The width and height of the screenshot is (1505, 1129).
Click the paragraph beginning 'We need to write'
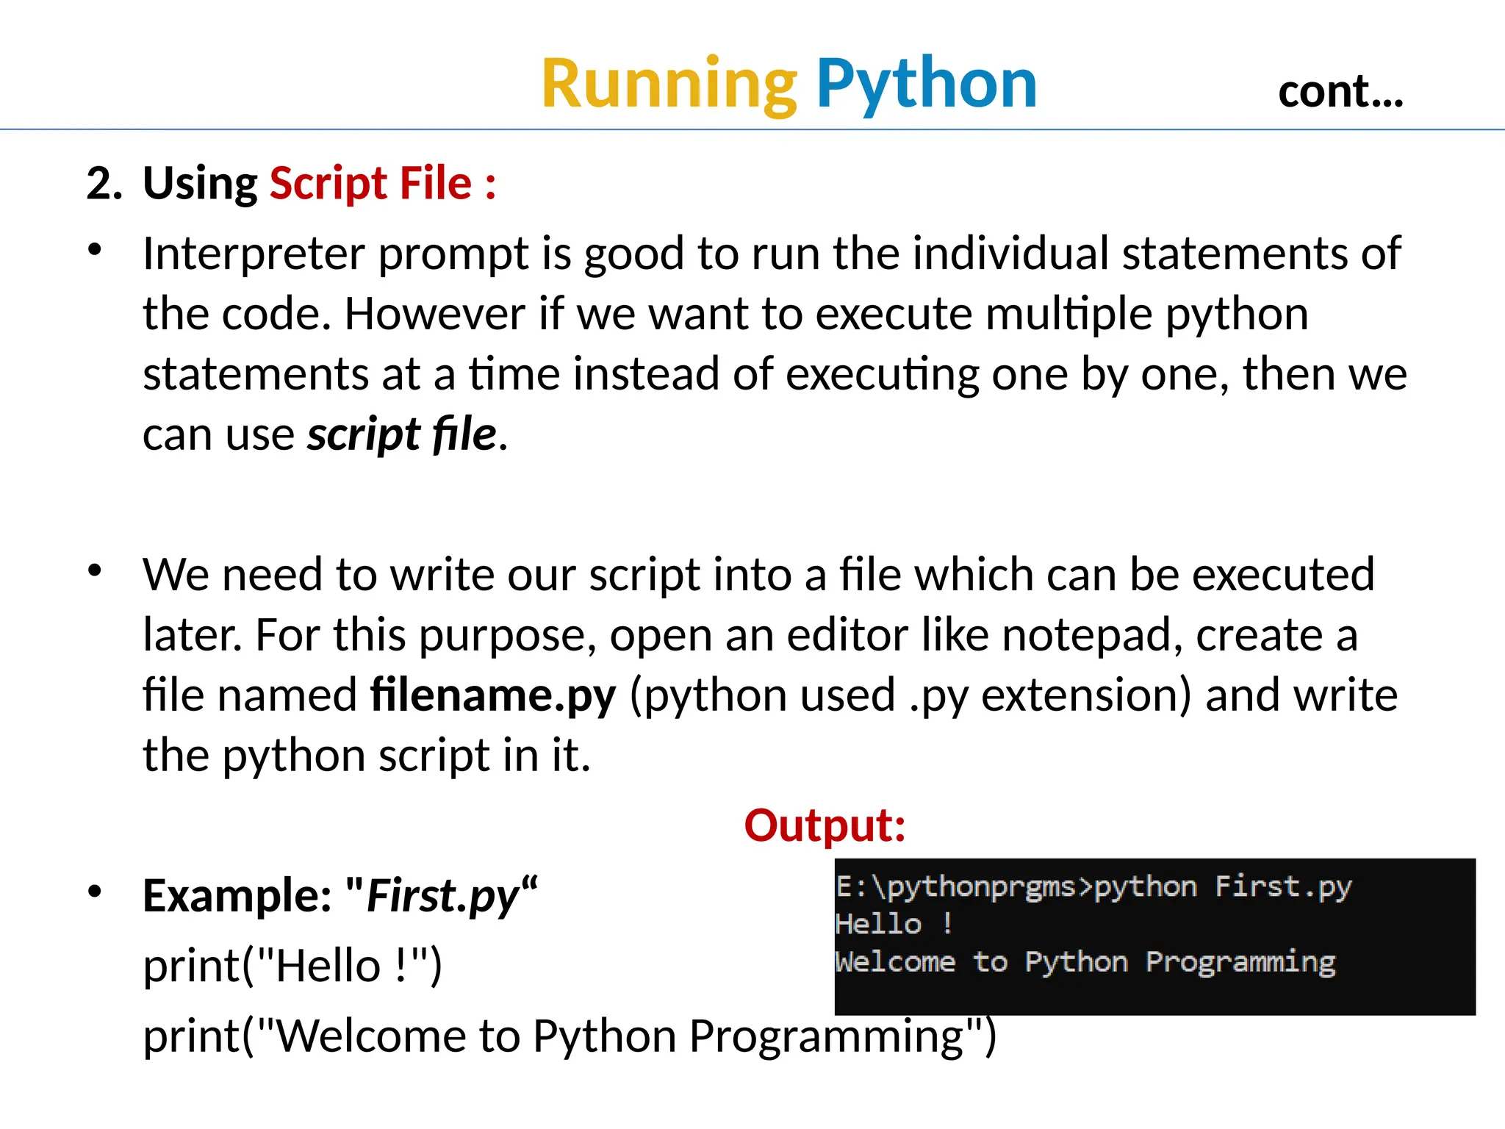point(770,664)
